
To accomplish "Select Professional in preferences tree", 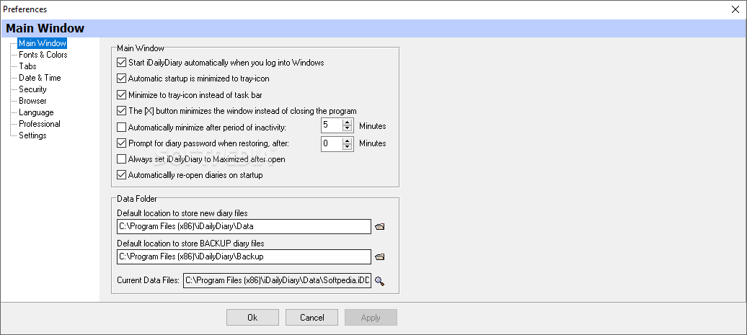I will tap(40, 124).
